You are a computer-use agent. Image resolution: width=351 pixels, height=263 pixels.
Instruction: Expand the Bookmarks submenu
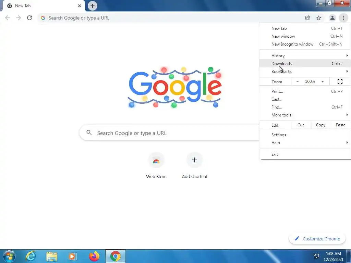click(305, 71)
